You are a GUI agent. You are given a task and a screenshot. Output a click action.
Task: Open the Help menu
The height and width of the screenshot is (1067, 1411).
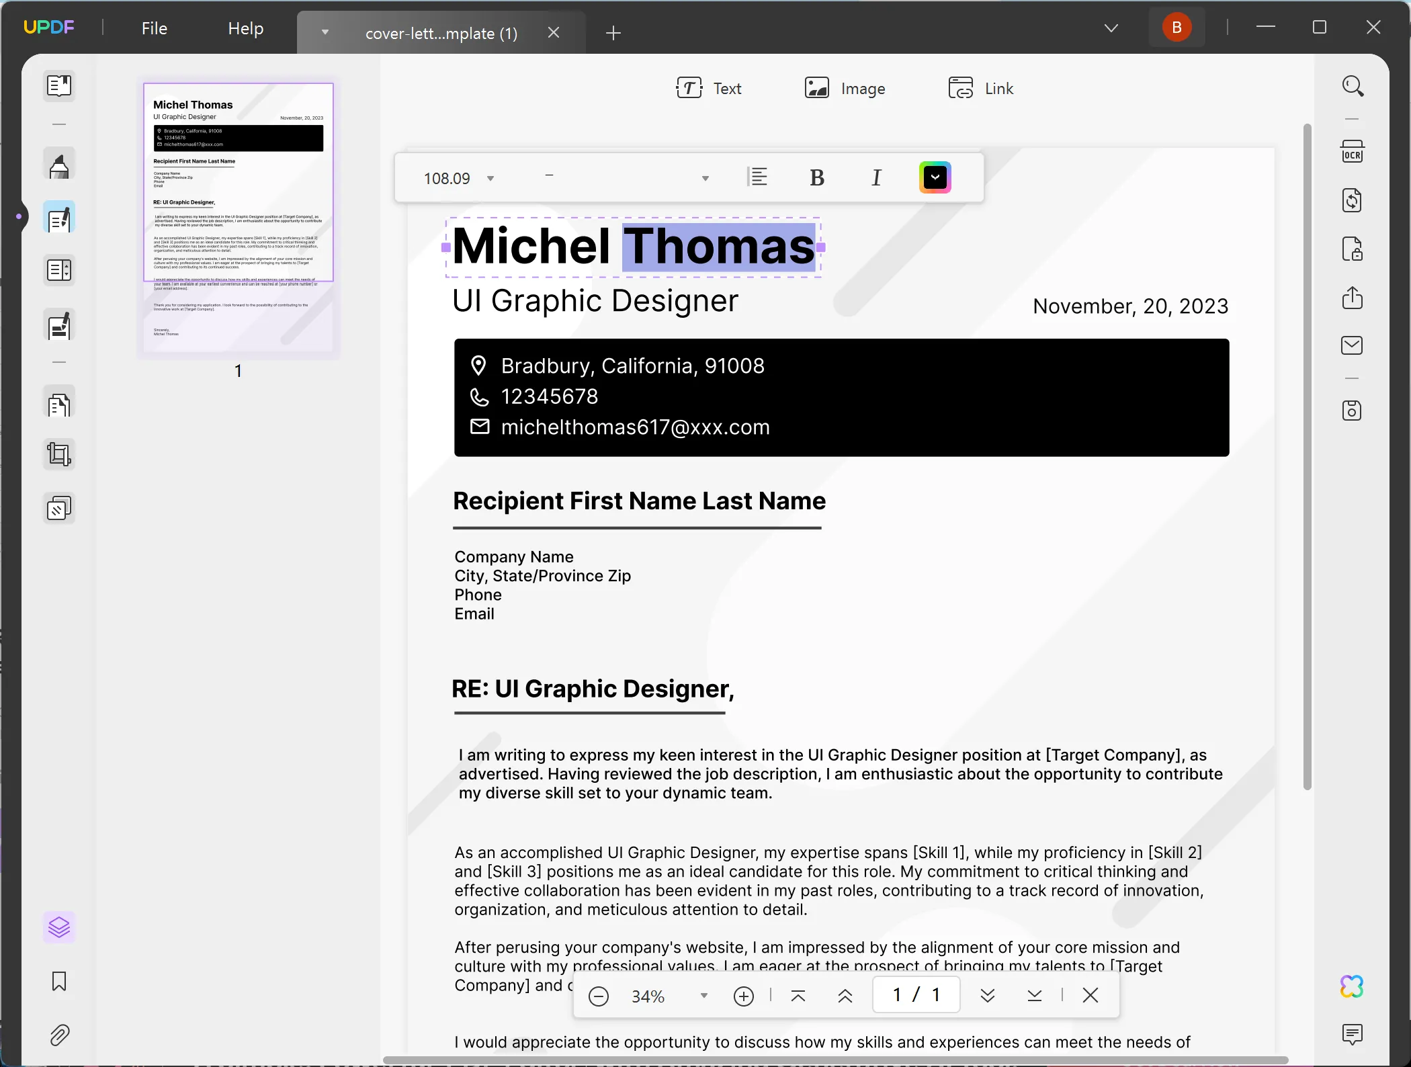pyautogui.click(x=245, y=28)
